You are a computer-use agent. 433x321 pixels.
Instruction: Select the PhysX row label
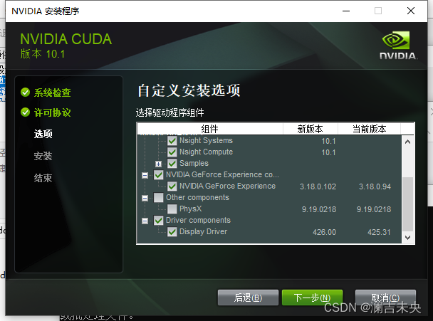tap(191, 209)
